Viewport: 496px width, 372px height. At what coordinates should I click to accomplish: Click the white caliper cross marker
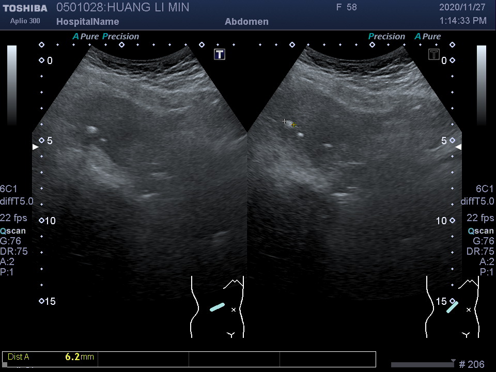[284, 121]
